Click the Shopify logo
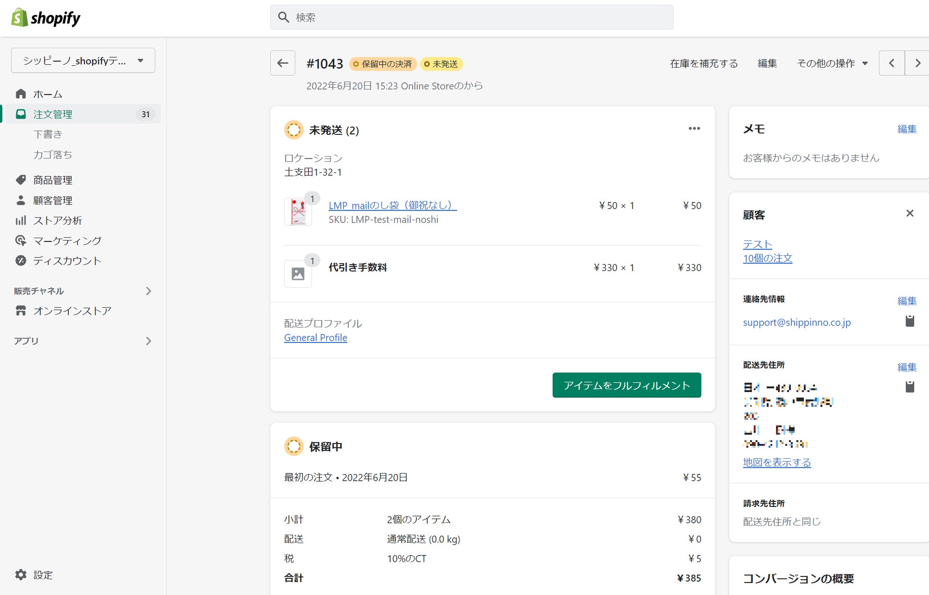Image resolution: width=929 pixels, height=595 pixels. pyautogui.click(x=46, y=18)
